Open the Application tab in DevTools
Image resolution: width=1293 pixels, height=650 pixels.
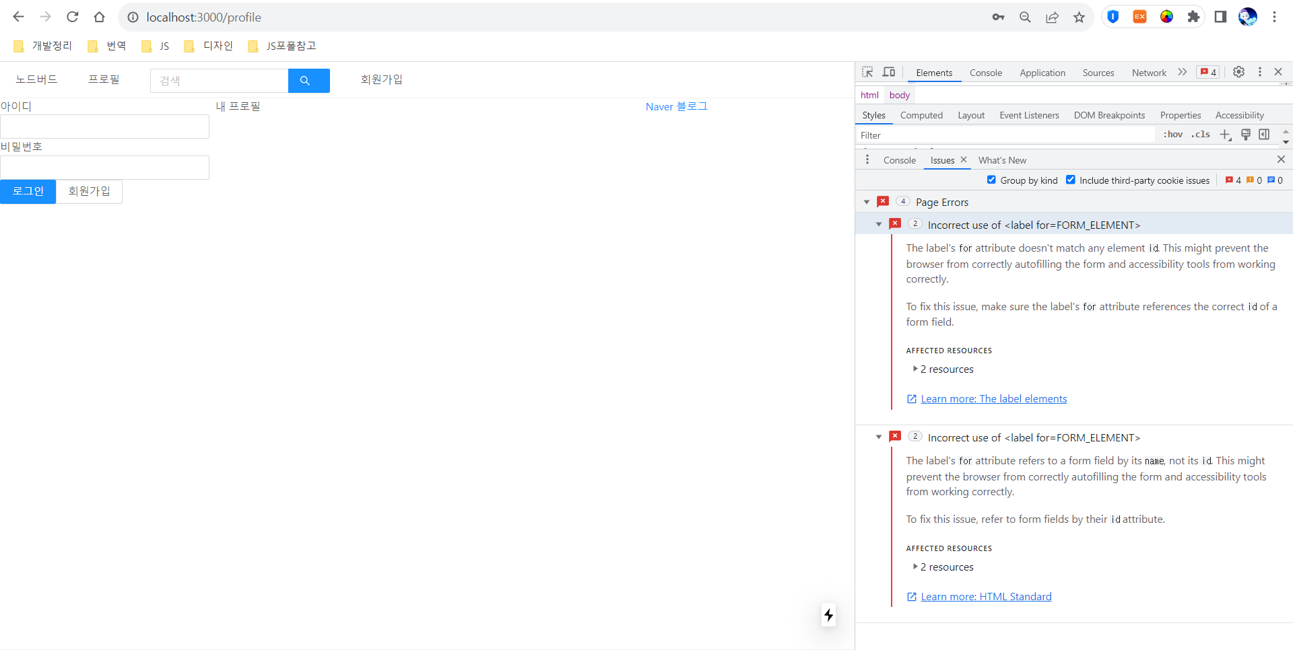coord(1042,73)
